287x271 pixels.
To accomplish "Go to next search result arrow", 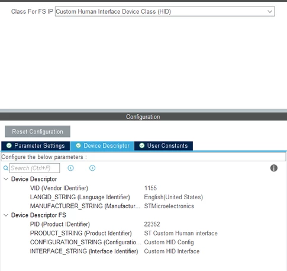I will click(92, 168).
